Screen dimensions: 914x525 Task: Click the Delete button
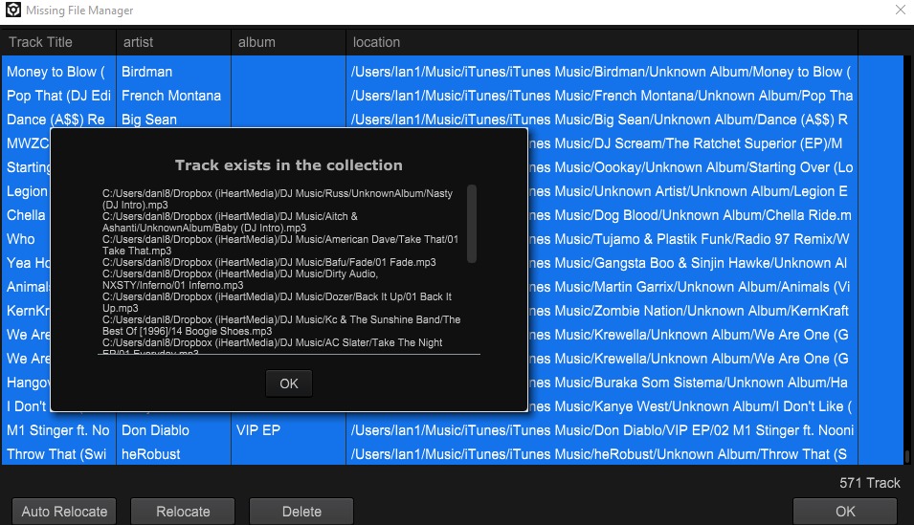(x=301, y=512)
